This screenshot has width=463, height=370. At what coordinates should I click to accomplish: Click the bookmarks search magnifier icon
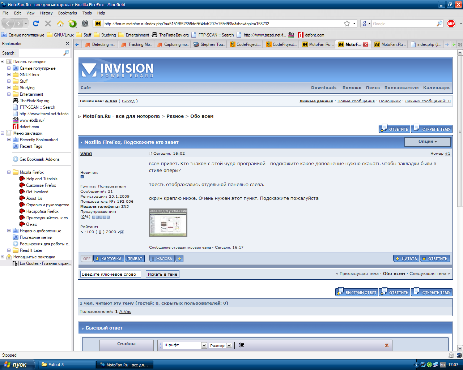[x=66, y=53]
